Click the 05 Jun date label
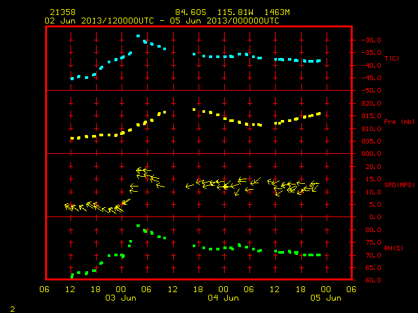Viewport: 418px width, 313px height. tap(326, 298)
